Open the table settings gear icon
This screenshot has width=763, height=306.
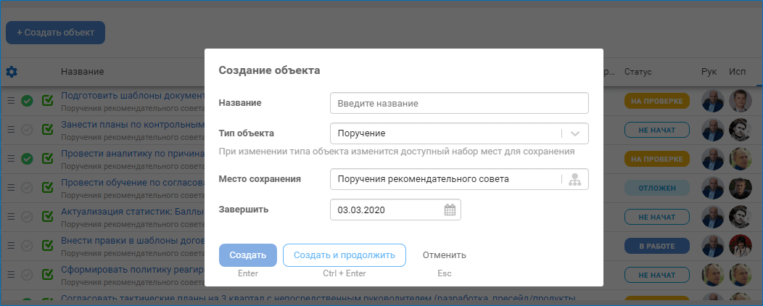point(12,72)
